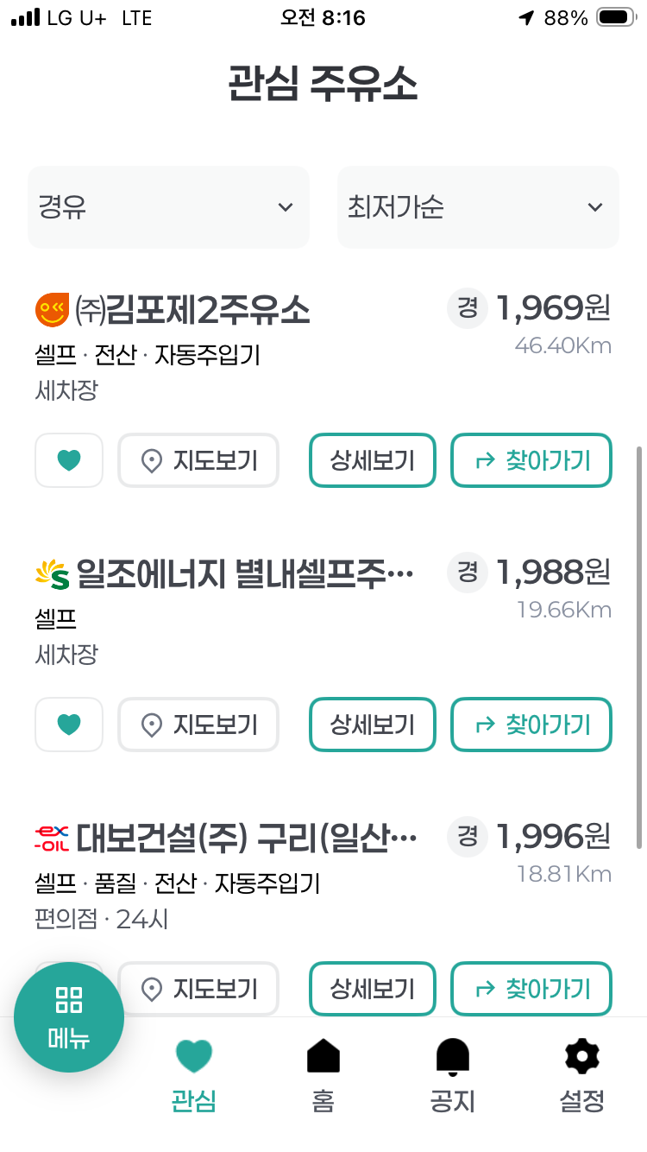Tap the 김포제2주유소 brand logo icon

coord(52,310)
